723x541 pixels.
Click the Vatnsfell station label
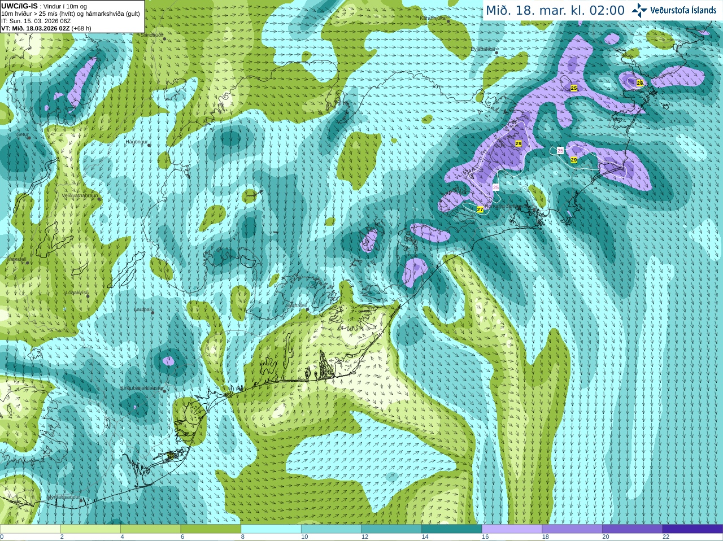click(x=17, y=260)
